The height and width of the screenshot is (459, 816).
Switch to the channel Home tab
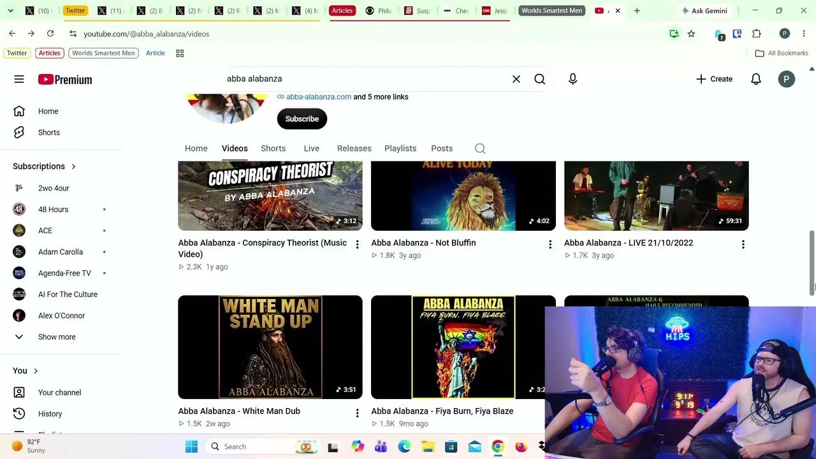click(x=196, y=149)
